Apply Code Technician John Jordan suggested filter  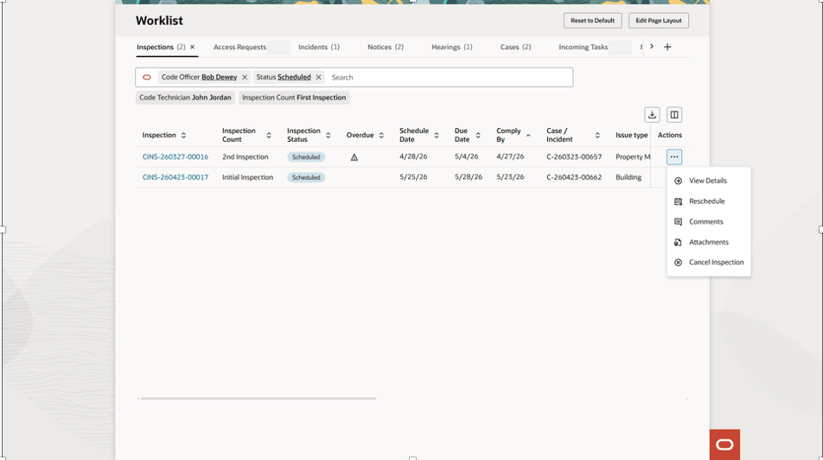185,98
